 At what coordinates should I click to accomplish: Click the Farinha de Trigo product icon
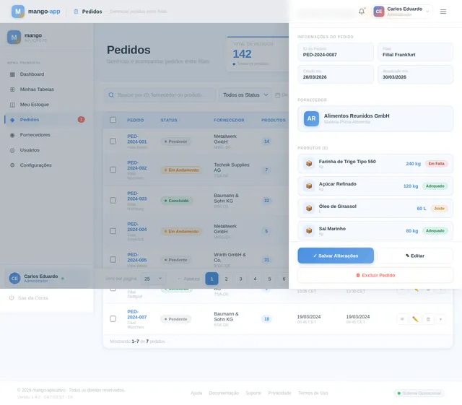pyautogui.click(x=309, y=164)
